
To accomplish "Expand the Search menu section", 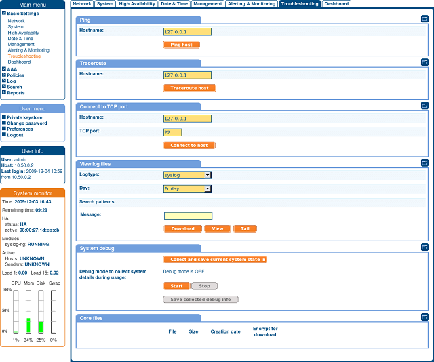I will click(4, 87).
